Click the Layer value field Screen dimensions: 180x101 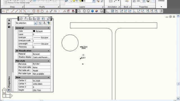point(42,34)
